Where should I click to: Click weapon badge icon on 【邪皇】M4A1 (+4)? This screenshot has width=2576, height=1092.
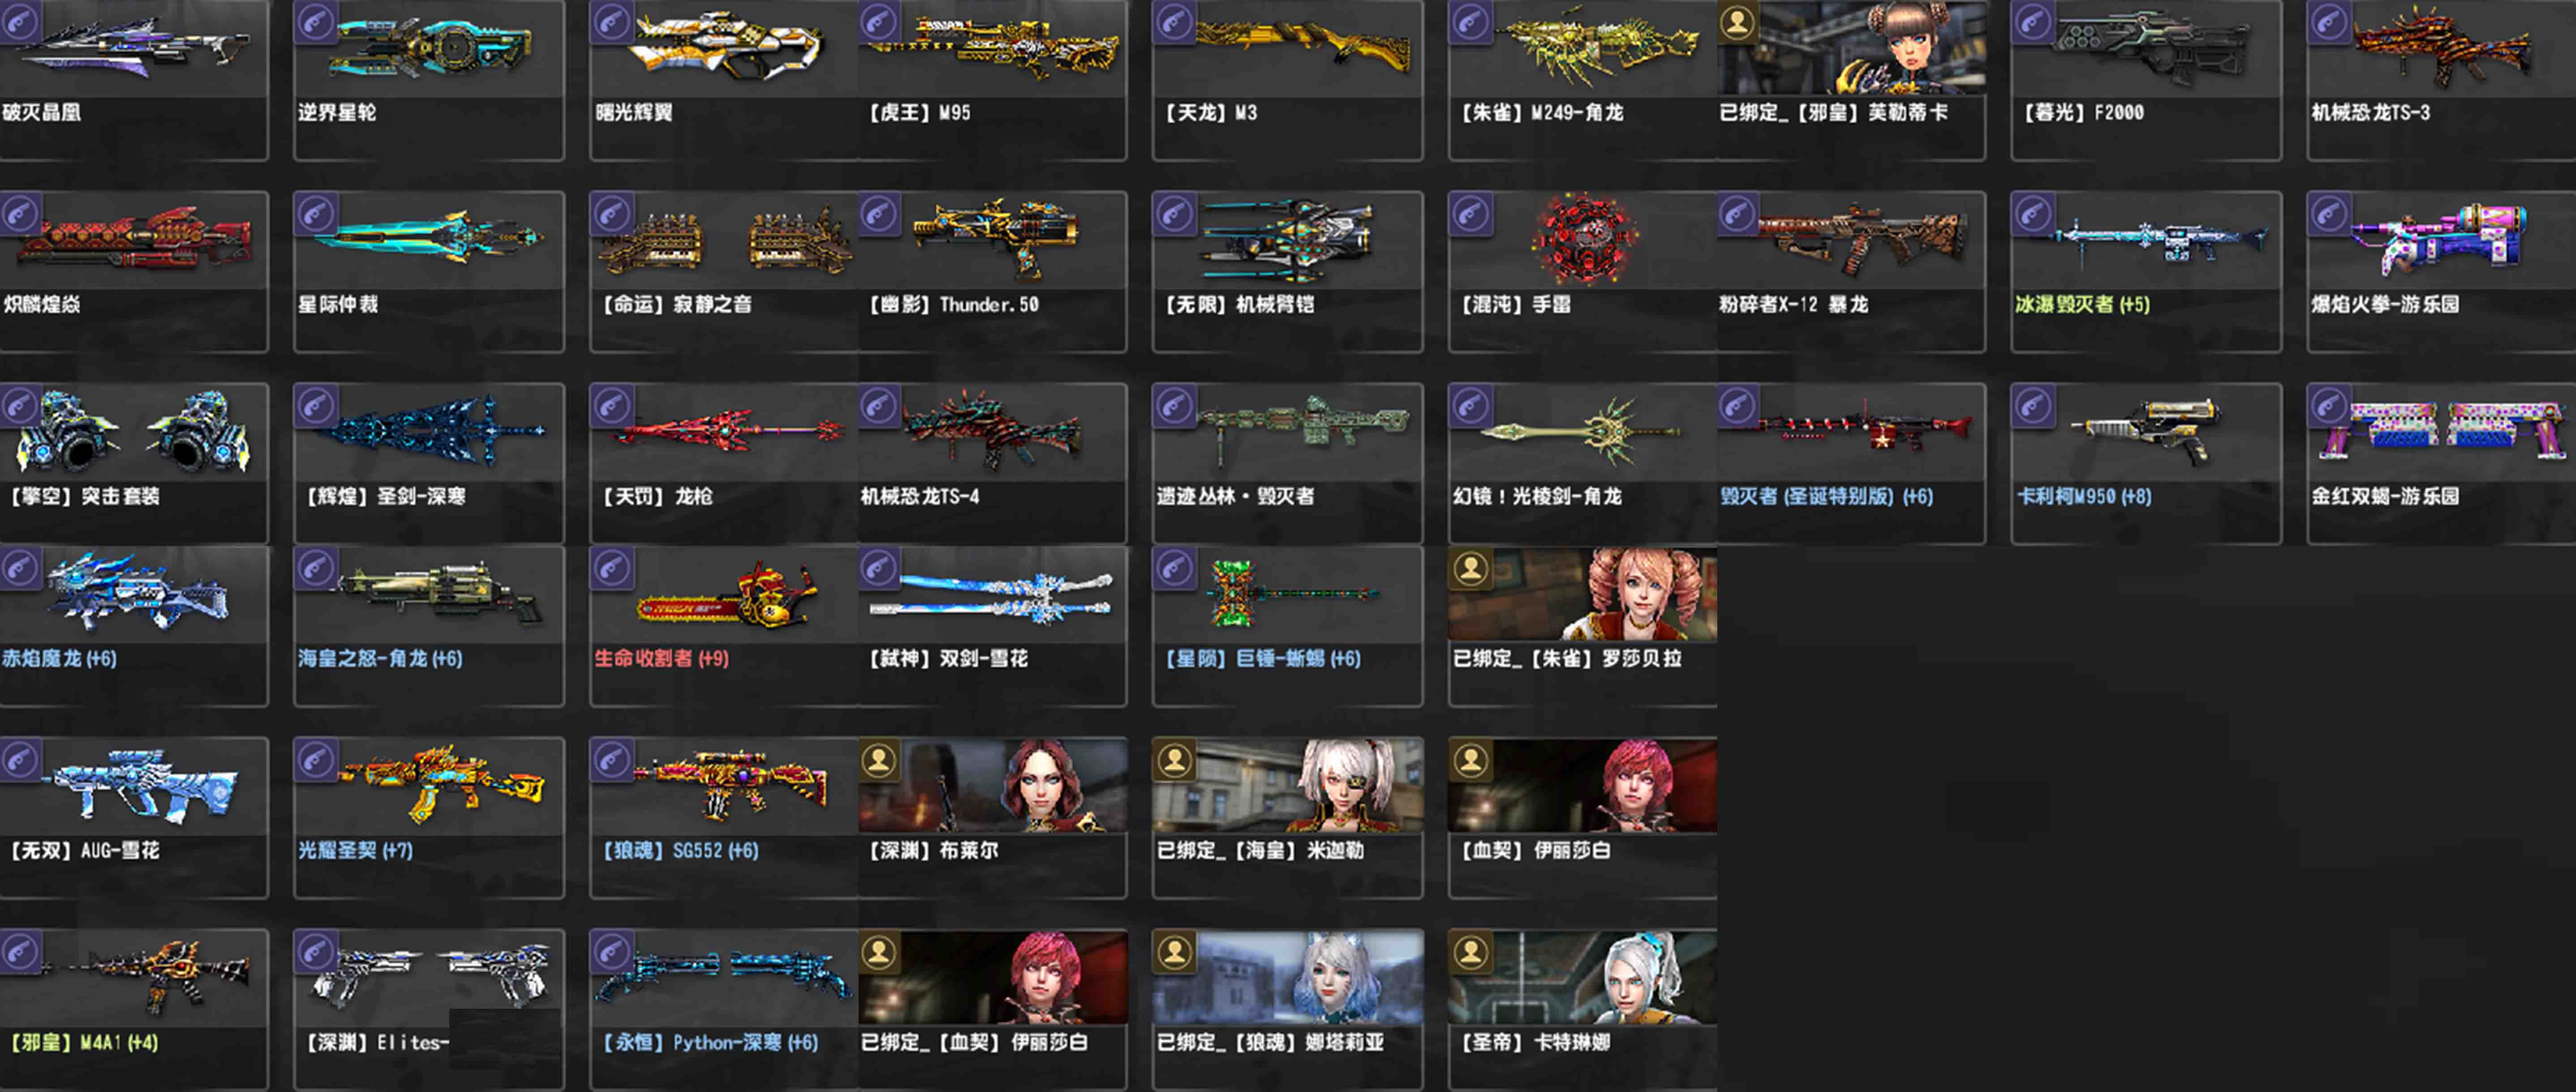pyautogui.click(x=20, y=952)
